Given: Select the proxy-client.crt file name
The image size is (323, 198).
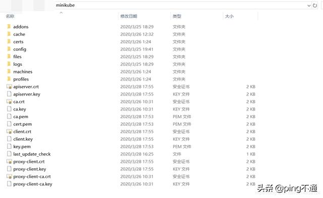Looking at the screenshot, I should pyautogui.click(x=29, y=162).
